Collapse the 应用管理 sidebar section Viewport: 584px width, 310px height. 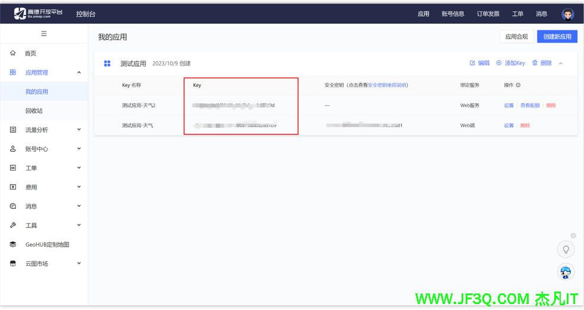click(x=79, y=72)
